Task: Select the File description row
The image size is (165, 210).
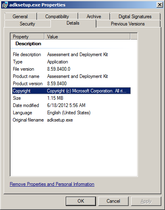Action: [71, 55]
